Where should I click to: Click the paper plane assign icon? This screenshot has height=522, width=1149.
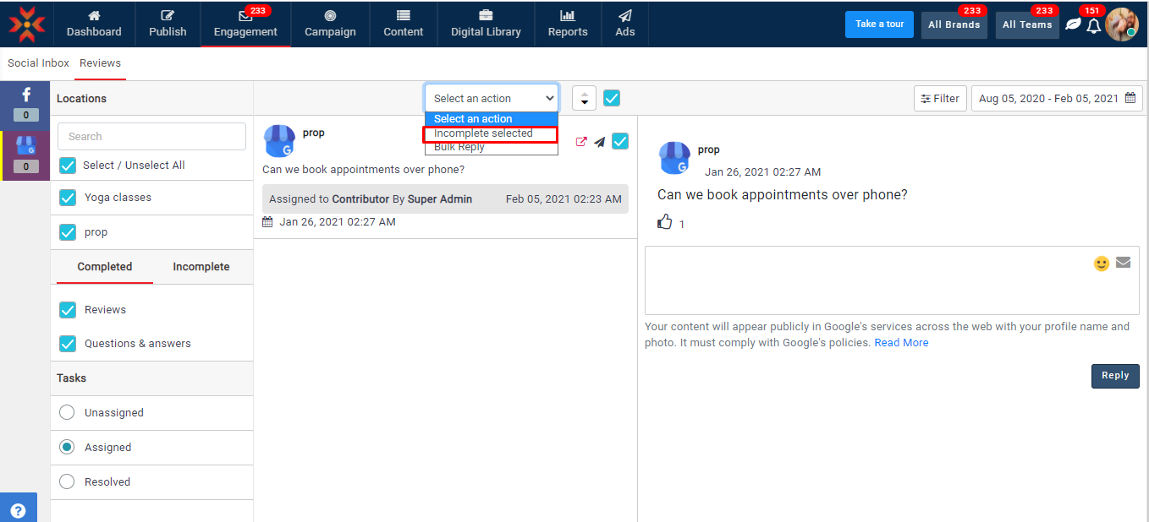point(599,142)
